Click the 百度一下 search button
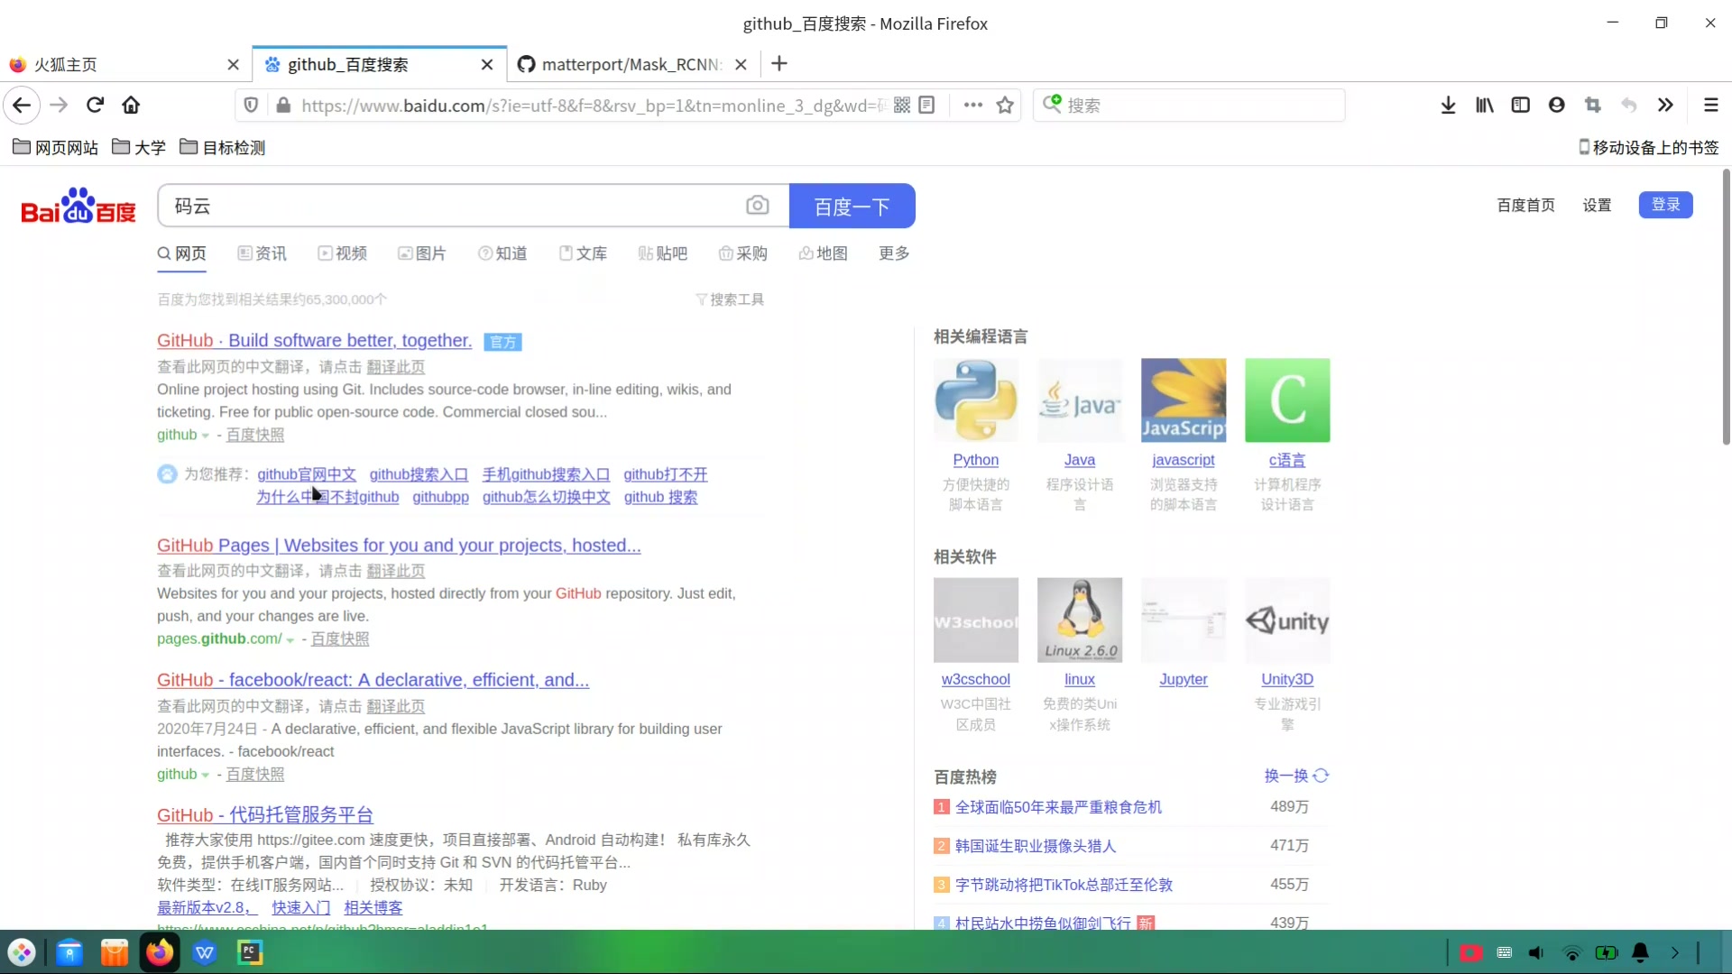Screen dimensions: 1732x974 (x=852, y=206)
